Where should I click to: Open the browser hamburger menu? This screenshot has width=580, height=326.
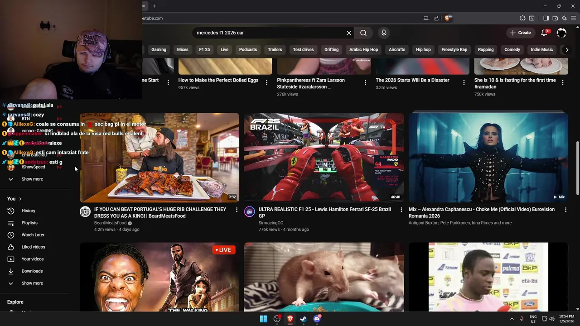tap(573, 18)
